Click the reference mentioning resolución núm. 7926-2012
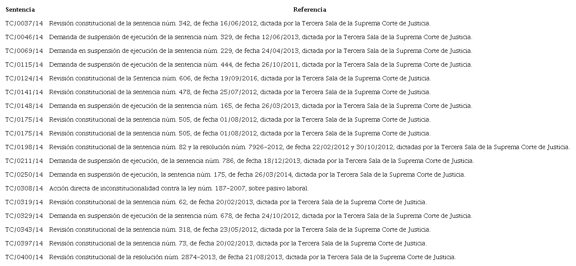 (x=309, y=147)
